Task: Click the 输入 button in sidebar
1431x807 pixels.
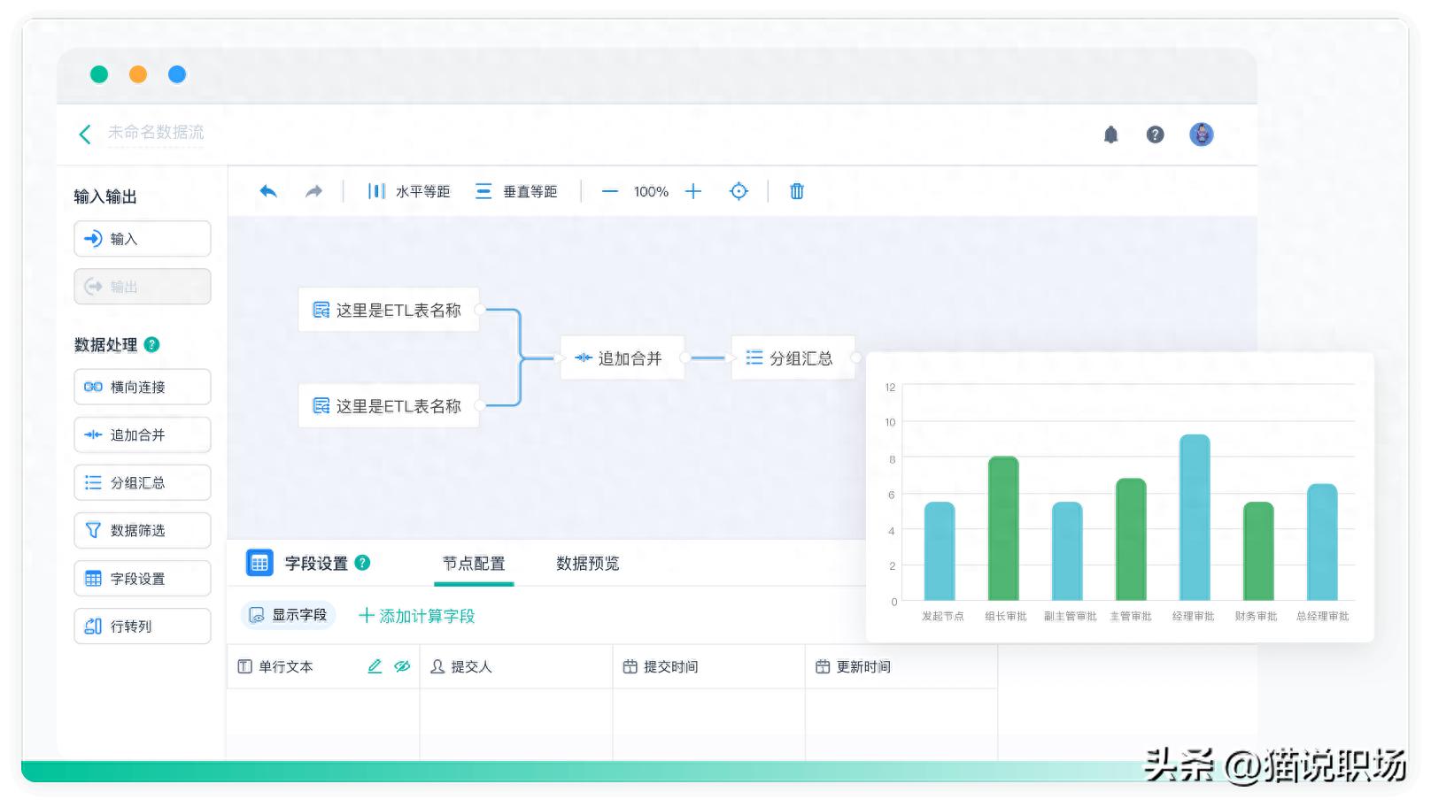Action: point(142,238)
